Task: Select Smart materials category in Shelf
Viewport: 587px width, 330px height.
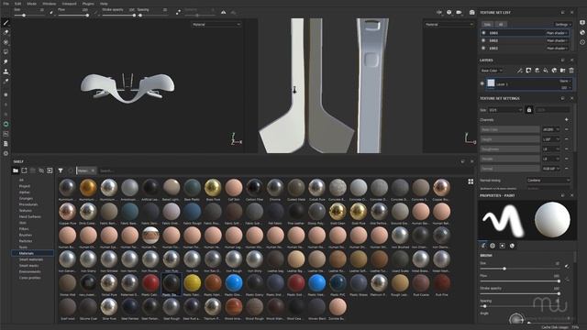Action: click(31, 259)
